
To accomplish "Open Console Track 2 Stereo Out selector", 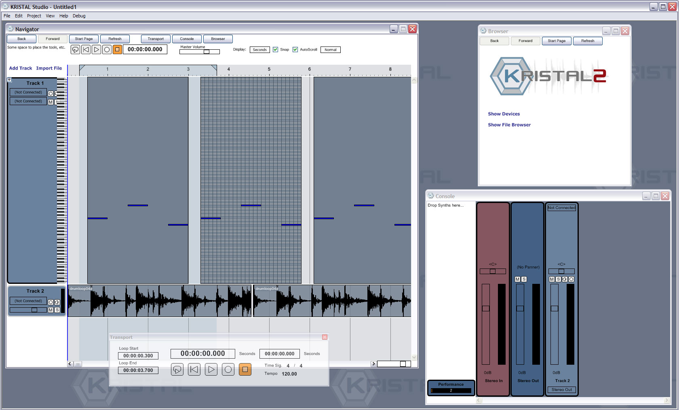I will click(562, 390).
